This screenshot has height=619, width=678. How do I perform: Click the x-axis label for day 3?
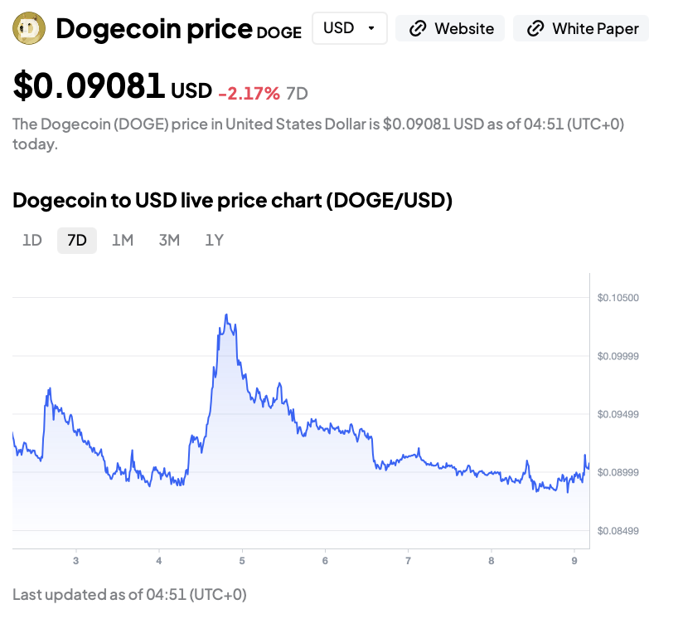coord(76,560)
